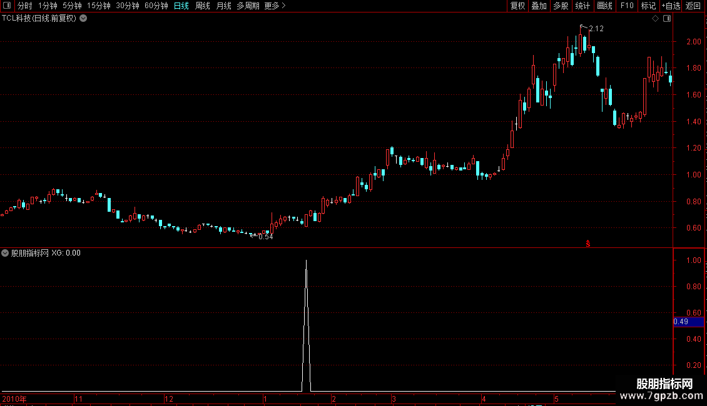This screenshot has width=707, height=406.
Task: Open F10 company info
Action: point(627,6)
